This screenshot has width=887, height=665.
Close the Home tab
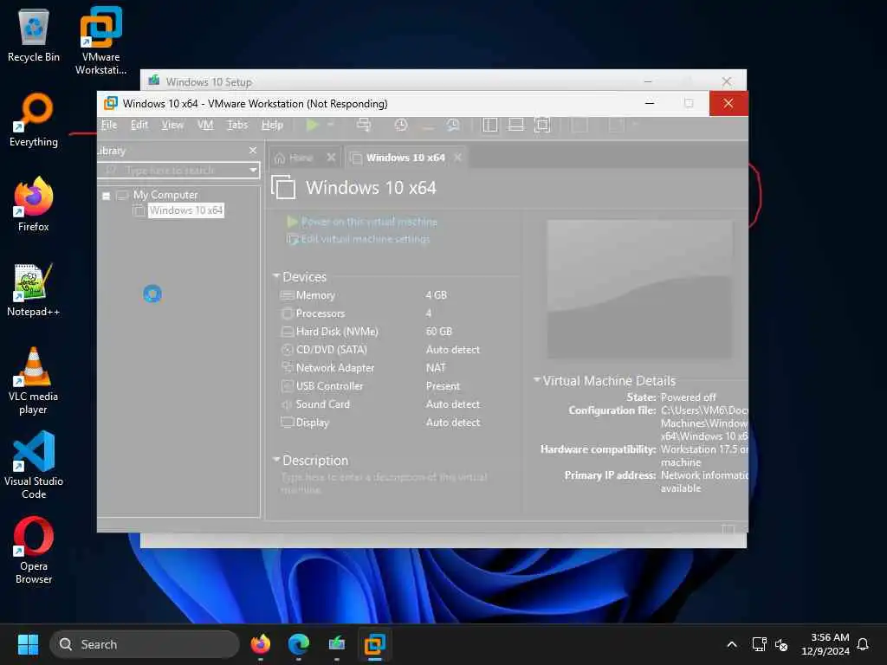332,158
